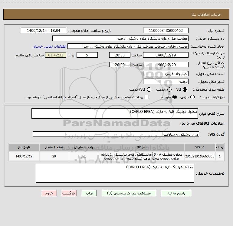Click the کد کالا column header
Screen dimensions: 233x226
(x=200, y=147)
